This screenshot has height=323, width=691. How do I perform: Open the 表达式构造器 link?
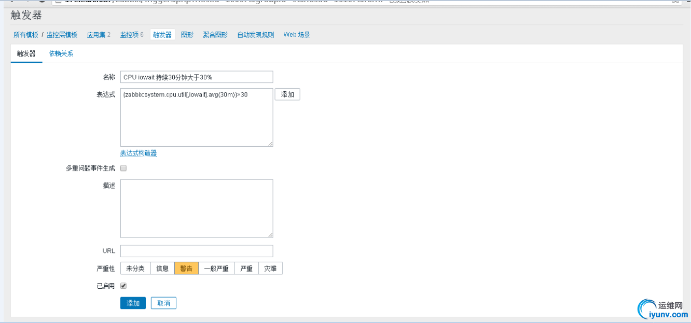pyautogui.click(x=139, y=153)
